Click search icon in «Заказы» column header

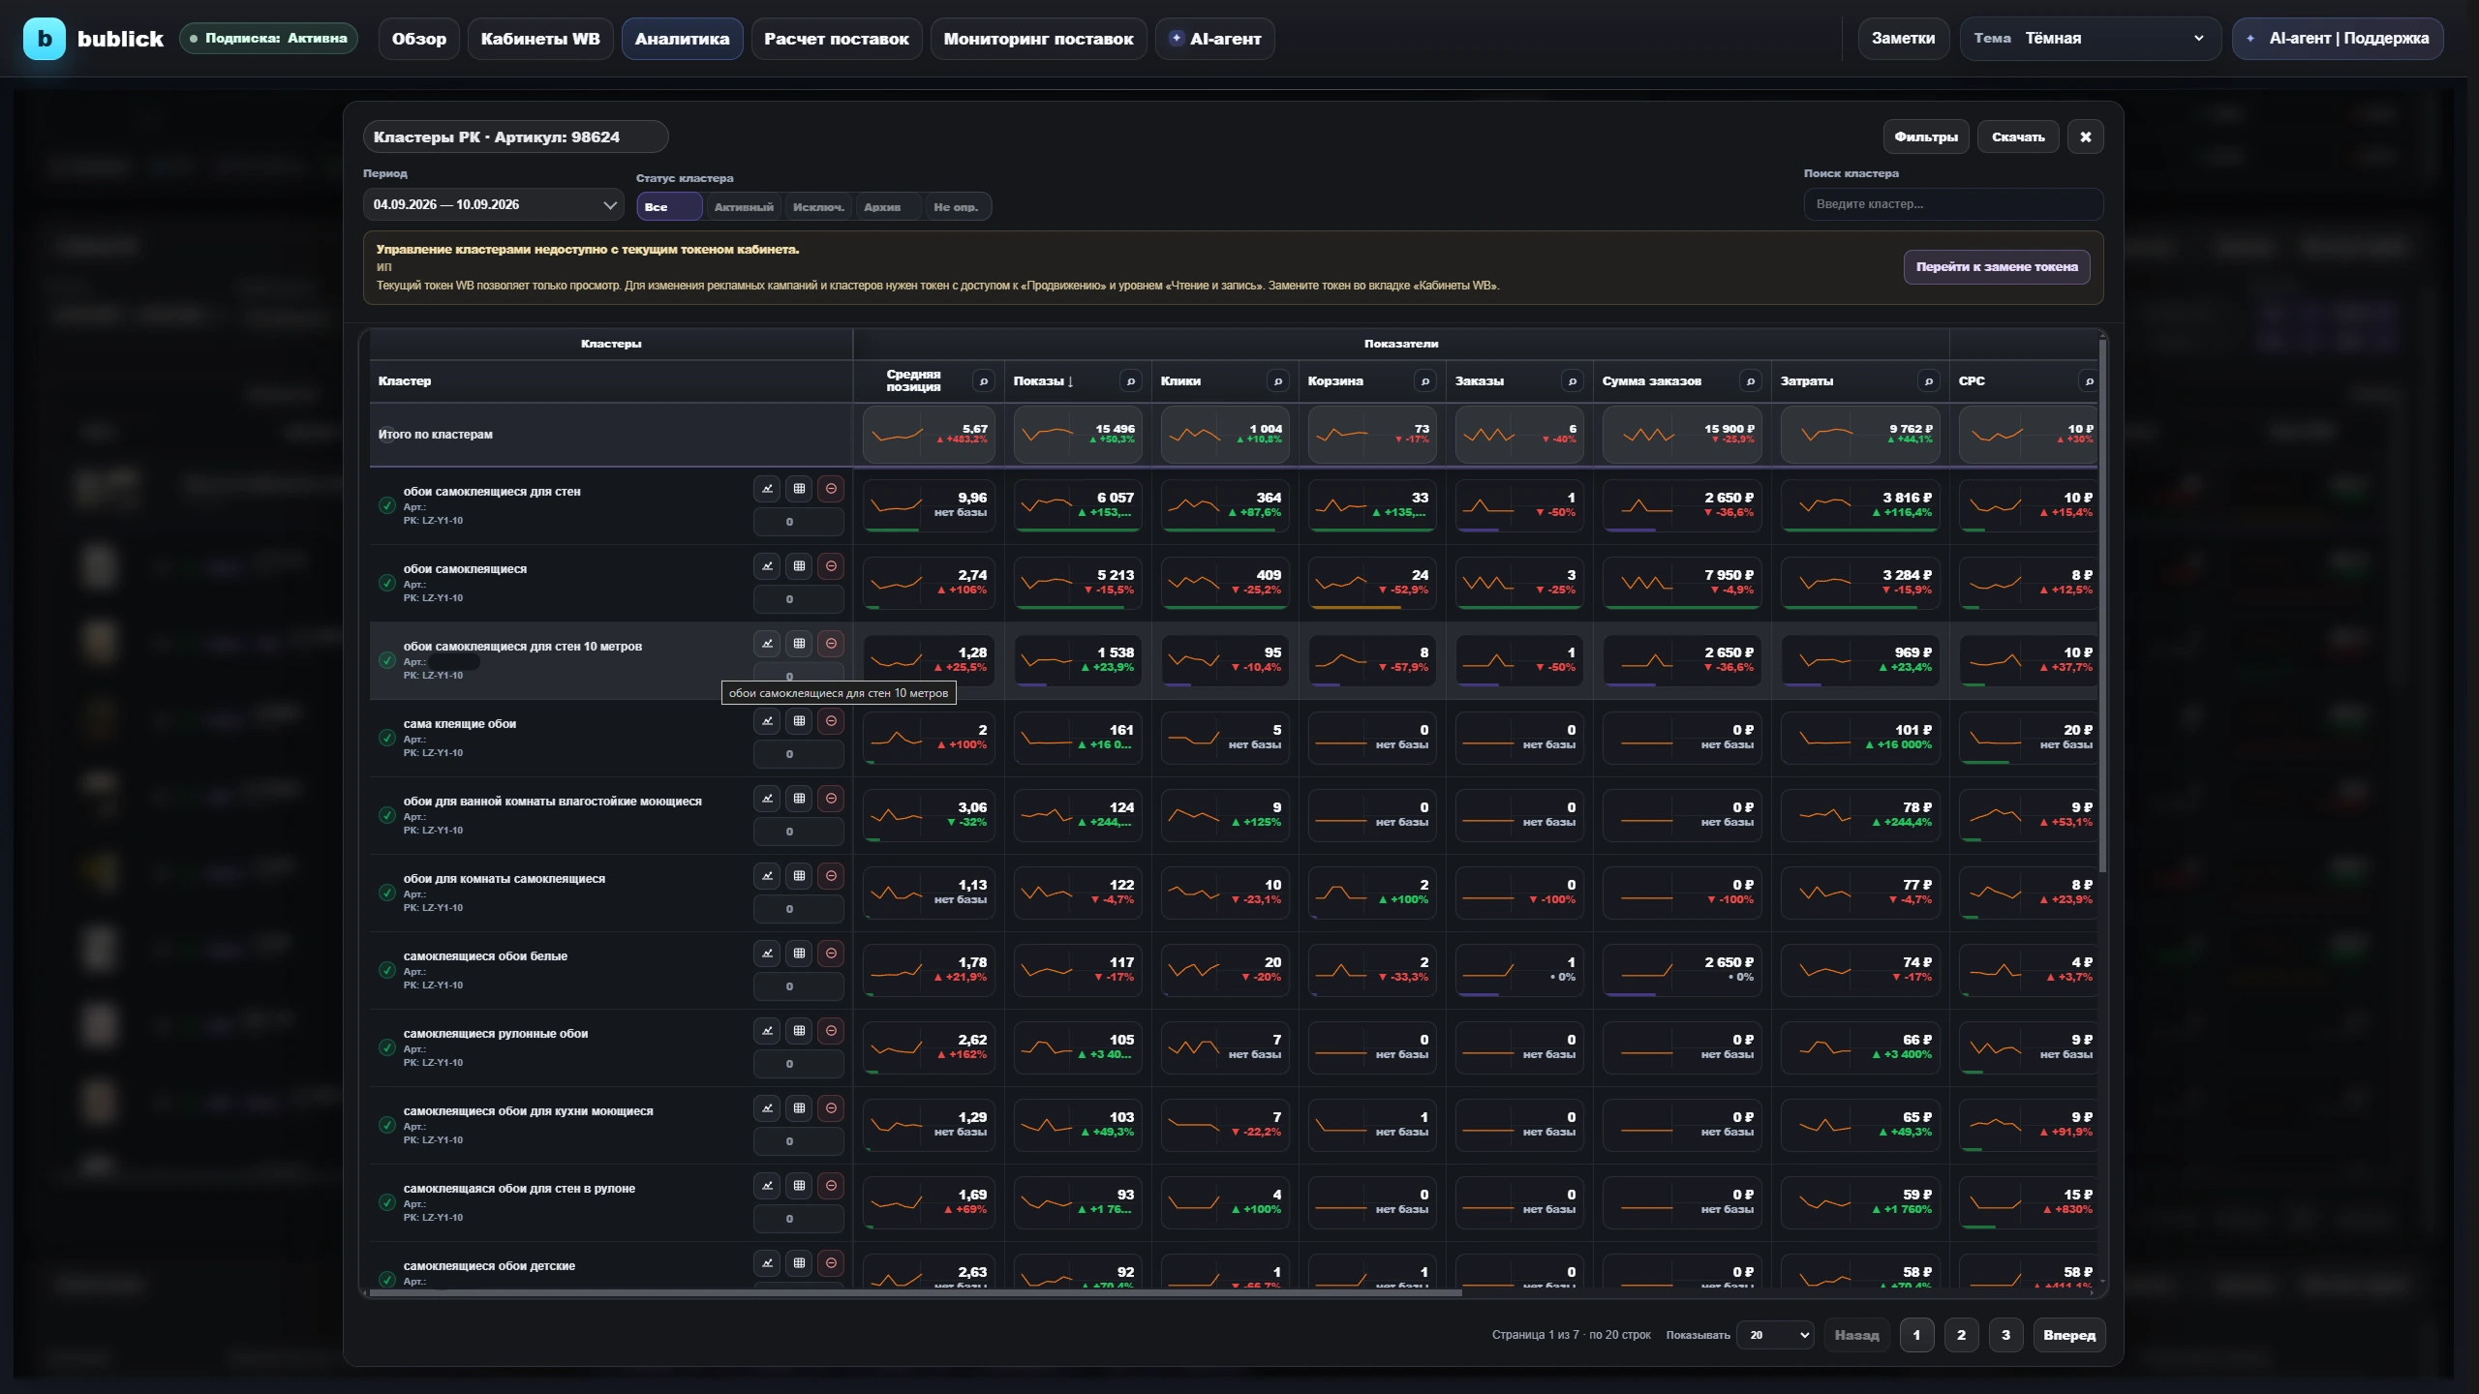click(1572, 381)
